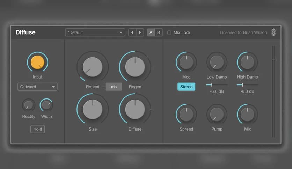
Task: Click the Diffuse plugin title
Action: coord(25,32)
